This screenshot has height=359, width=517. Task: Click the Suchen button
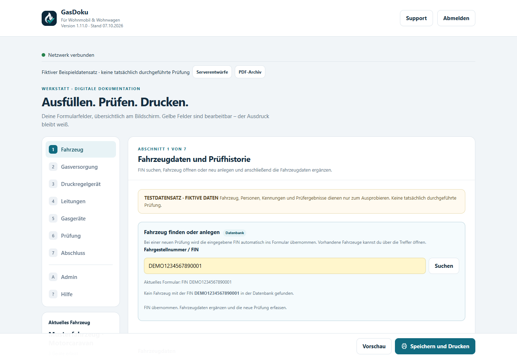pyautogui.click(x=444, y=266)
